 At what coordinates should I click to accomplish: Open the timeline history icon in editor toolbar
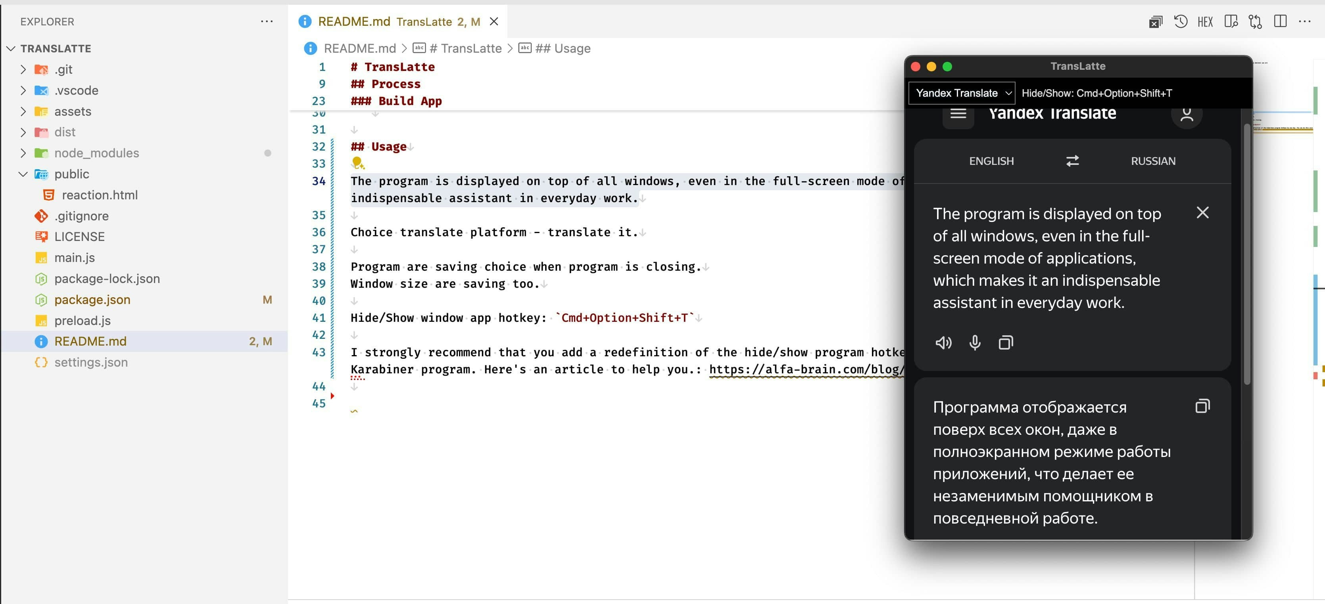click(1181, 21)
